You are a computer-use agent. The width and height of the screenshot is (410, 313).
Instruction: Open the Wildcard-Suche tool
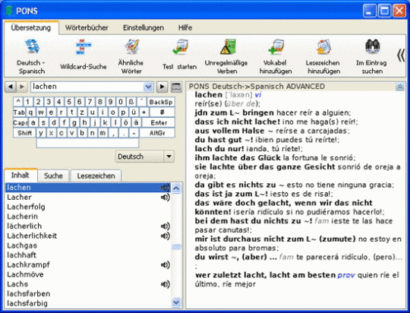(x=84, y=47)
